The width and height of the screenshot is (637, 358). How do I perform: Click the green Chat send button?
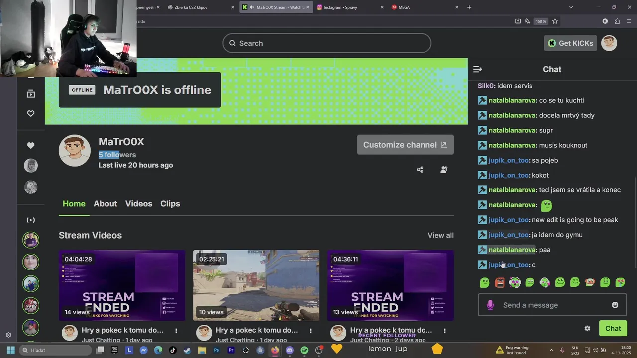613,328
